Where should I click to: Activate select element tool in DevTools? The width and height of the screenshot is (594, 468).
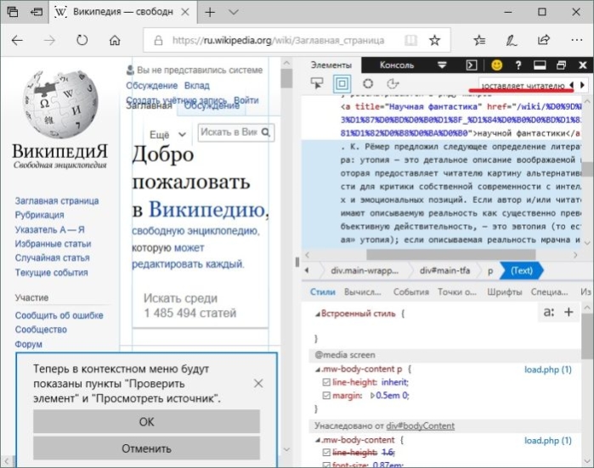pyautogui.click(x=317, y=83)
